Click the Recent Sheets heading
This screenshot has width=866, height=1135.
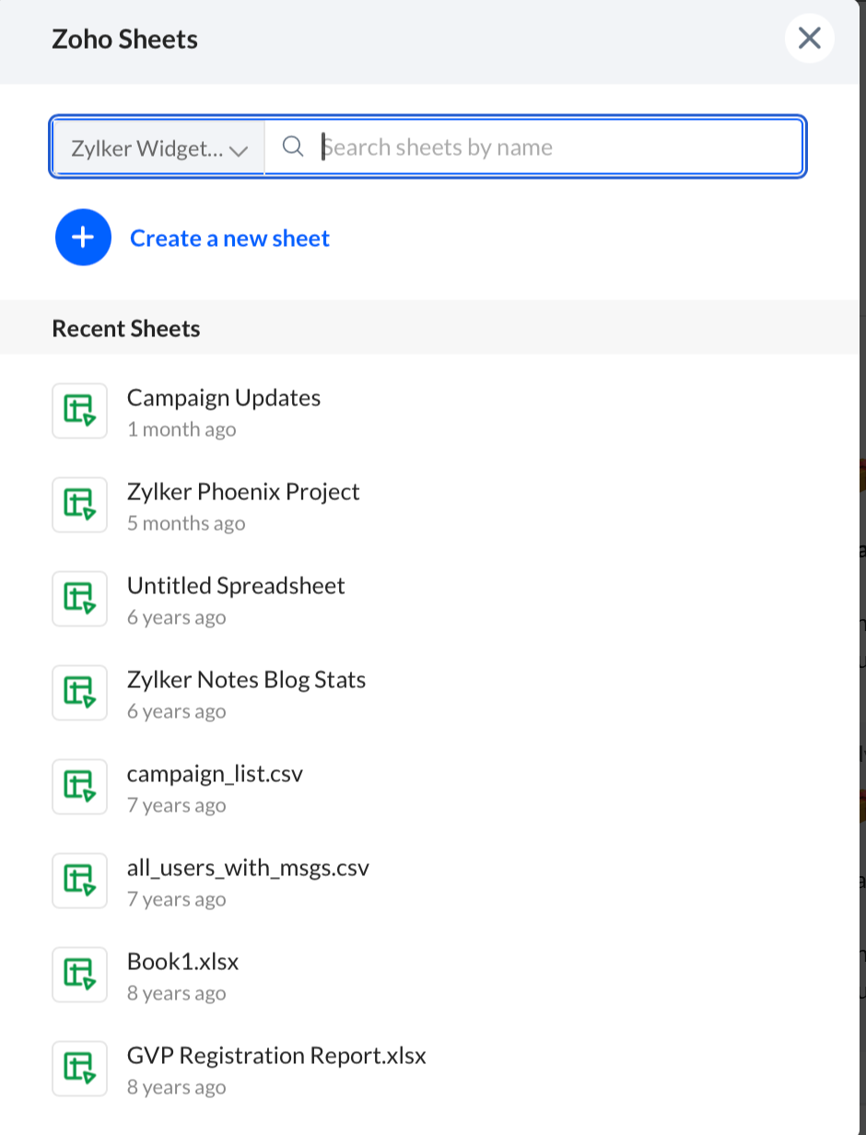[x=126, y=329]
